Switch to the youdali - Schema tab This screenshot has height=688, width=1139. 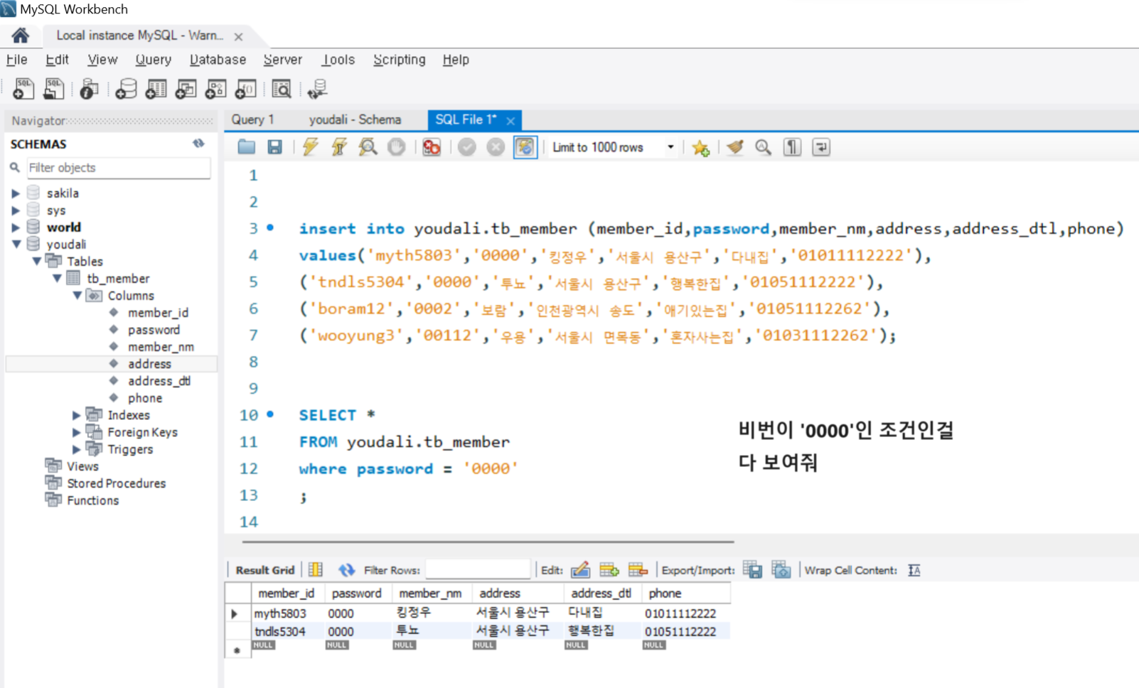(x=355, y=119)
